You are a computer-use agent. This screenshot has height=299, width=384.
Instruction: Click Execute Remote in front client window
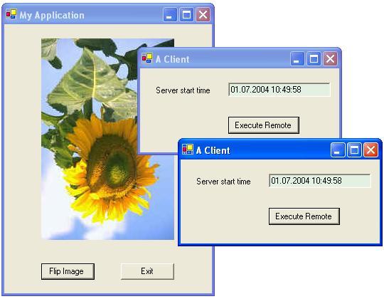click(x=304, y=216)
